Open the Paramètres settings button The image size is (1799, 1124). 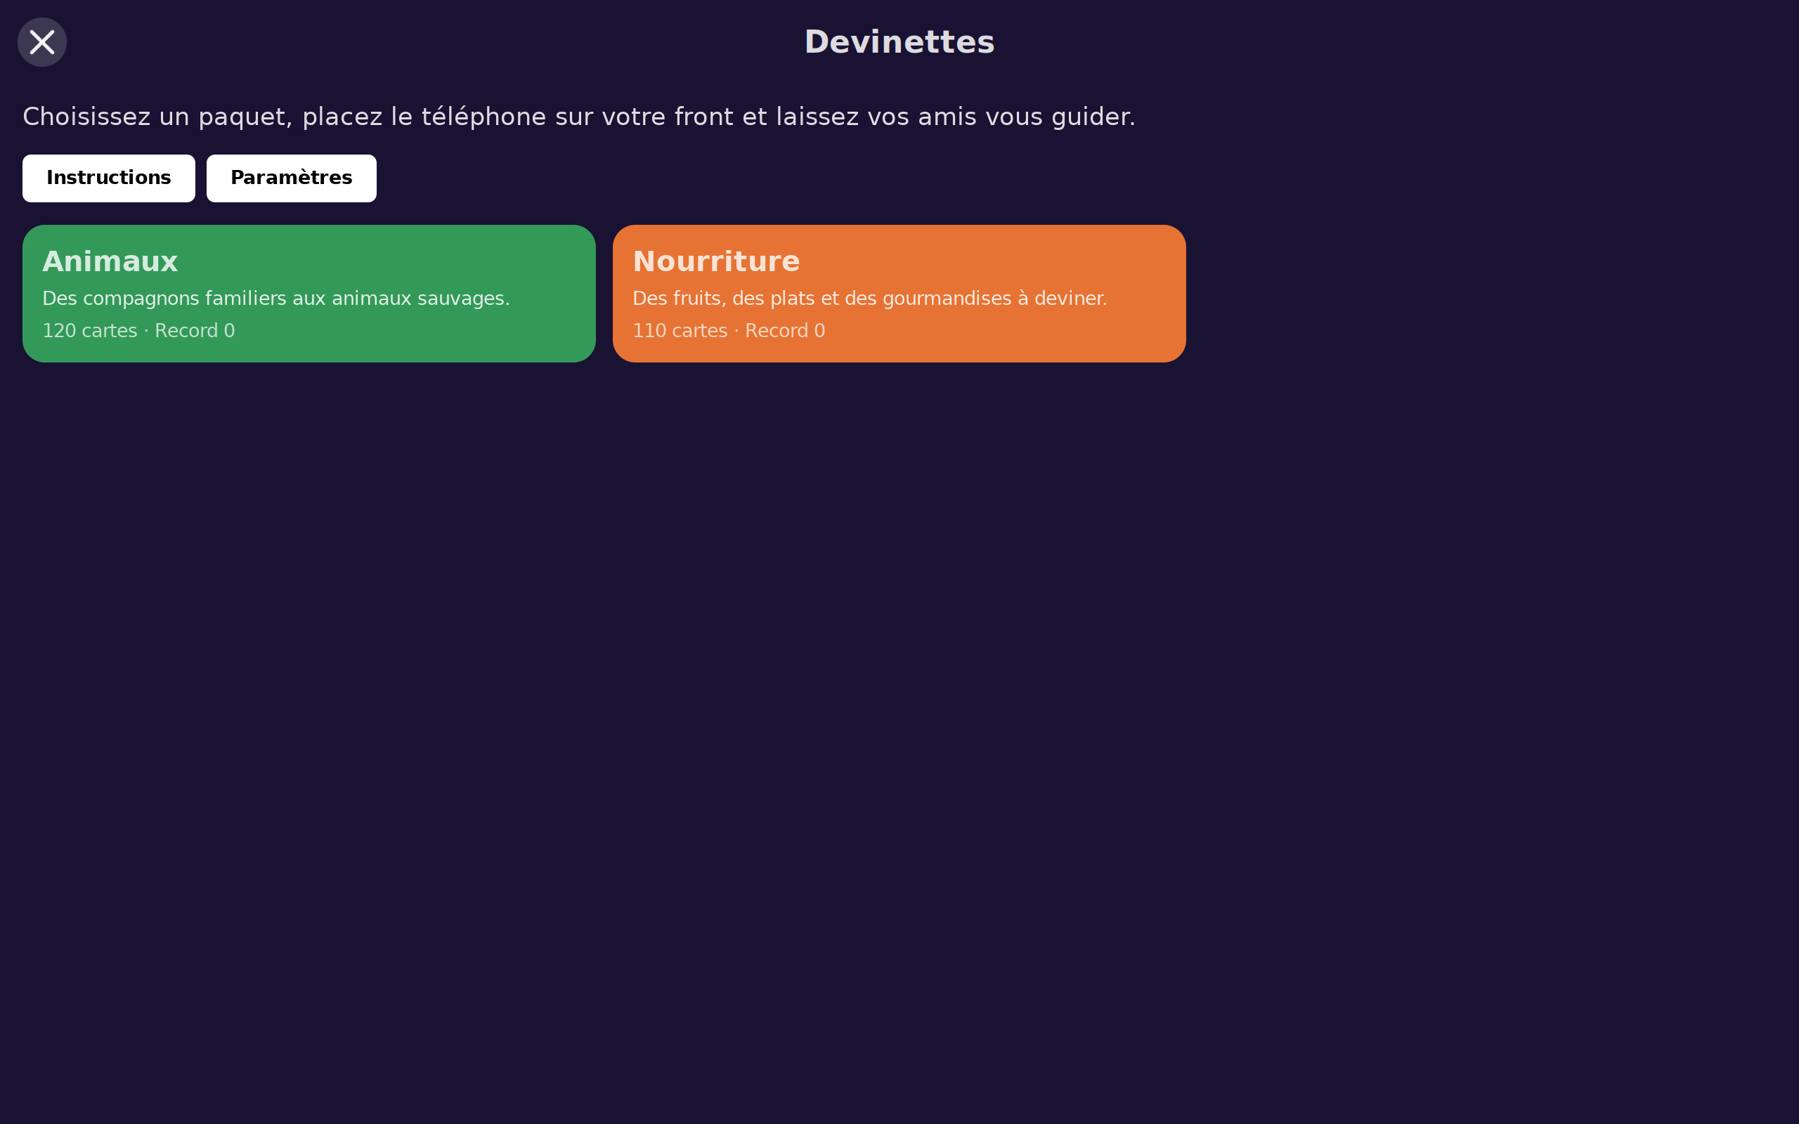292,178
